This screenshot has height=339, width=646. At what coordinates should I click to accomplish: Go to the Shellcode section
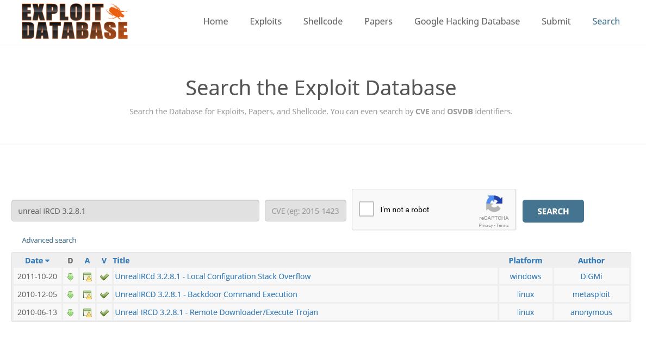(x=323, y=21)
